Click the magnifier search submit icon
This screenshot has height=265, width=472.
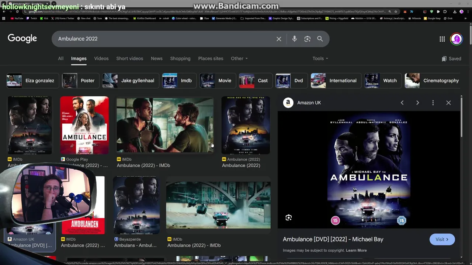(x=320, y=39)
